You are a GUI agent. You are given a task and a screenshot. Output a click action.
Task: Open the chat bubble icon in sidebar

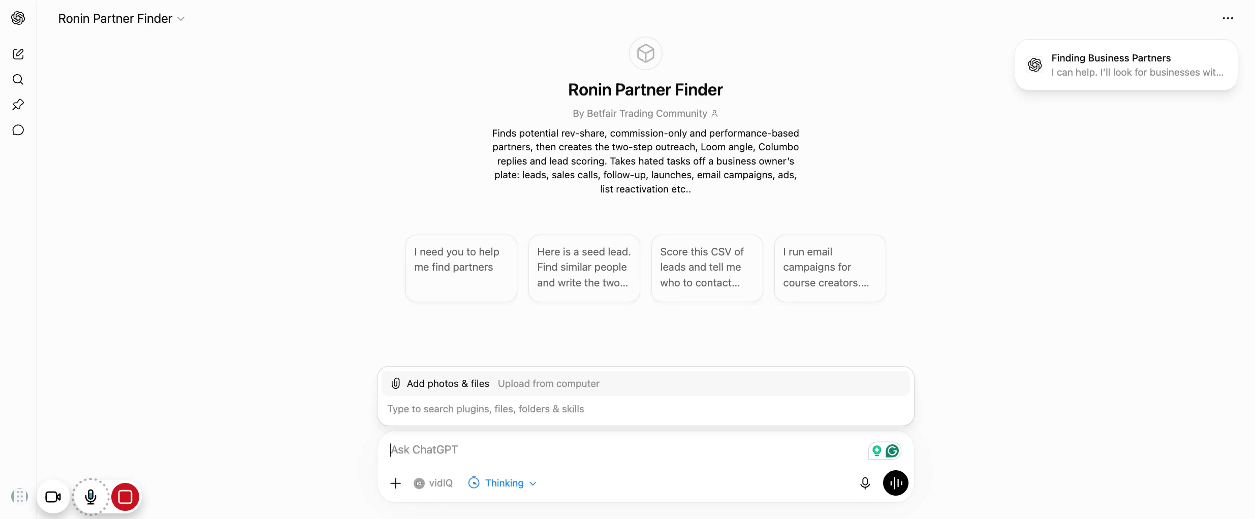18,130
